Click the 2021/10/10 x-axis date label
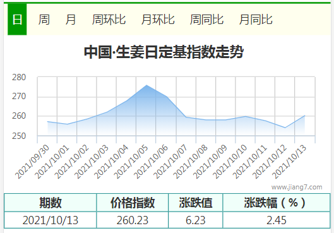 pyautogui.click(x=230, y=162)
